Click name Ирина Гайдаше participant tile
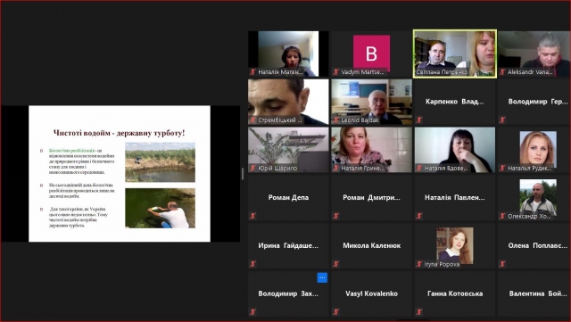This screenshot has width=571, height=322. [288, 245]
